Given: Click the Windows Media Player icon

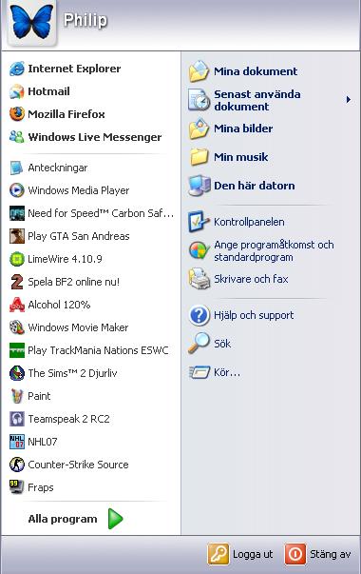Looking at the screenshot, I should [17, 190].
